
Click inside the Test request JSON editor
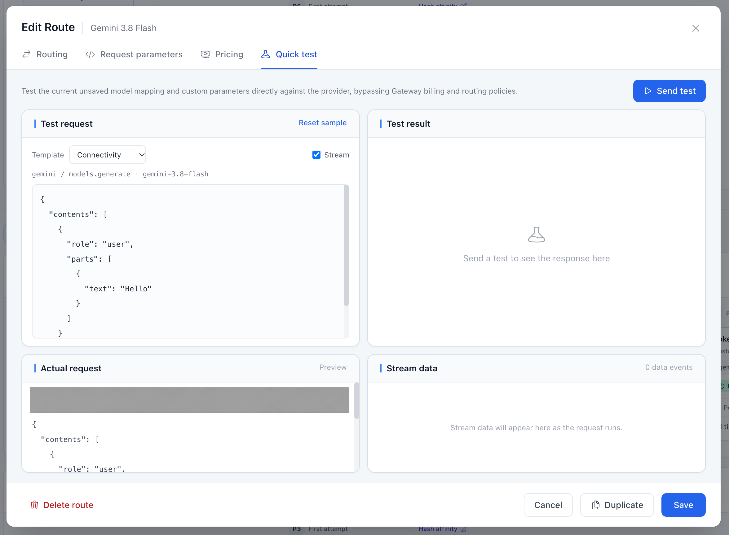[188, 261]
